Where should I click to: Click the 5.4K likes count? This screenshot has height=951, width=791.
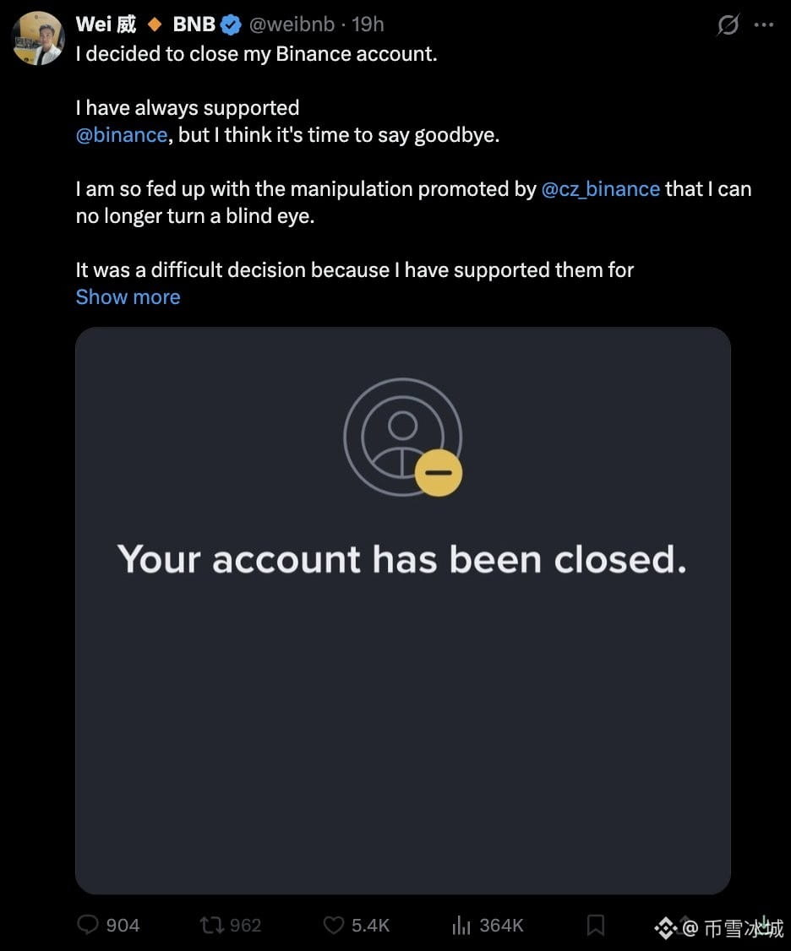click(370, 926)
